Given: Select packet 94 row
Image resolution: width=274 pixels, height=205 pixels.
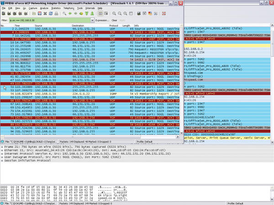Looking at the screenshot, I should pyautogui.click(x=90, y=132).
